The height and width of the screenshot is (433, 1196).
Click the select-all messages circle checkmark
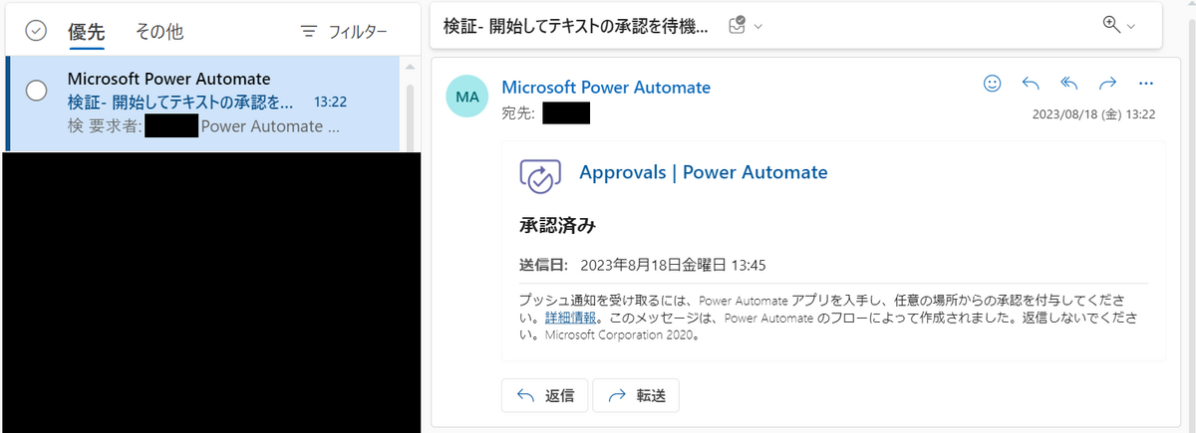pyautogui.click(x=36, y=31)
